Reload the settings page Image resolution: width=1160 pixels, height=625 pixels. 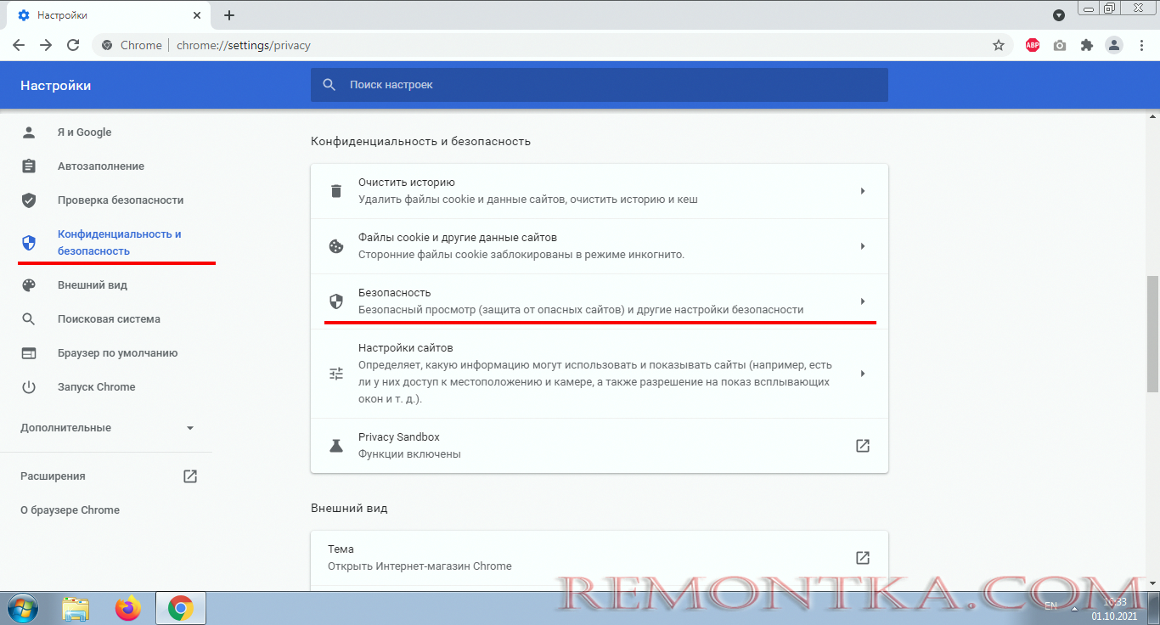pos(73,45)
